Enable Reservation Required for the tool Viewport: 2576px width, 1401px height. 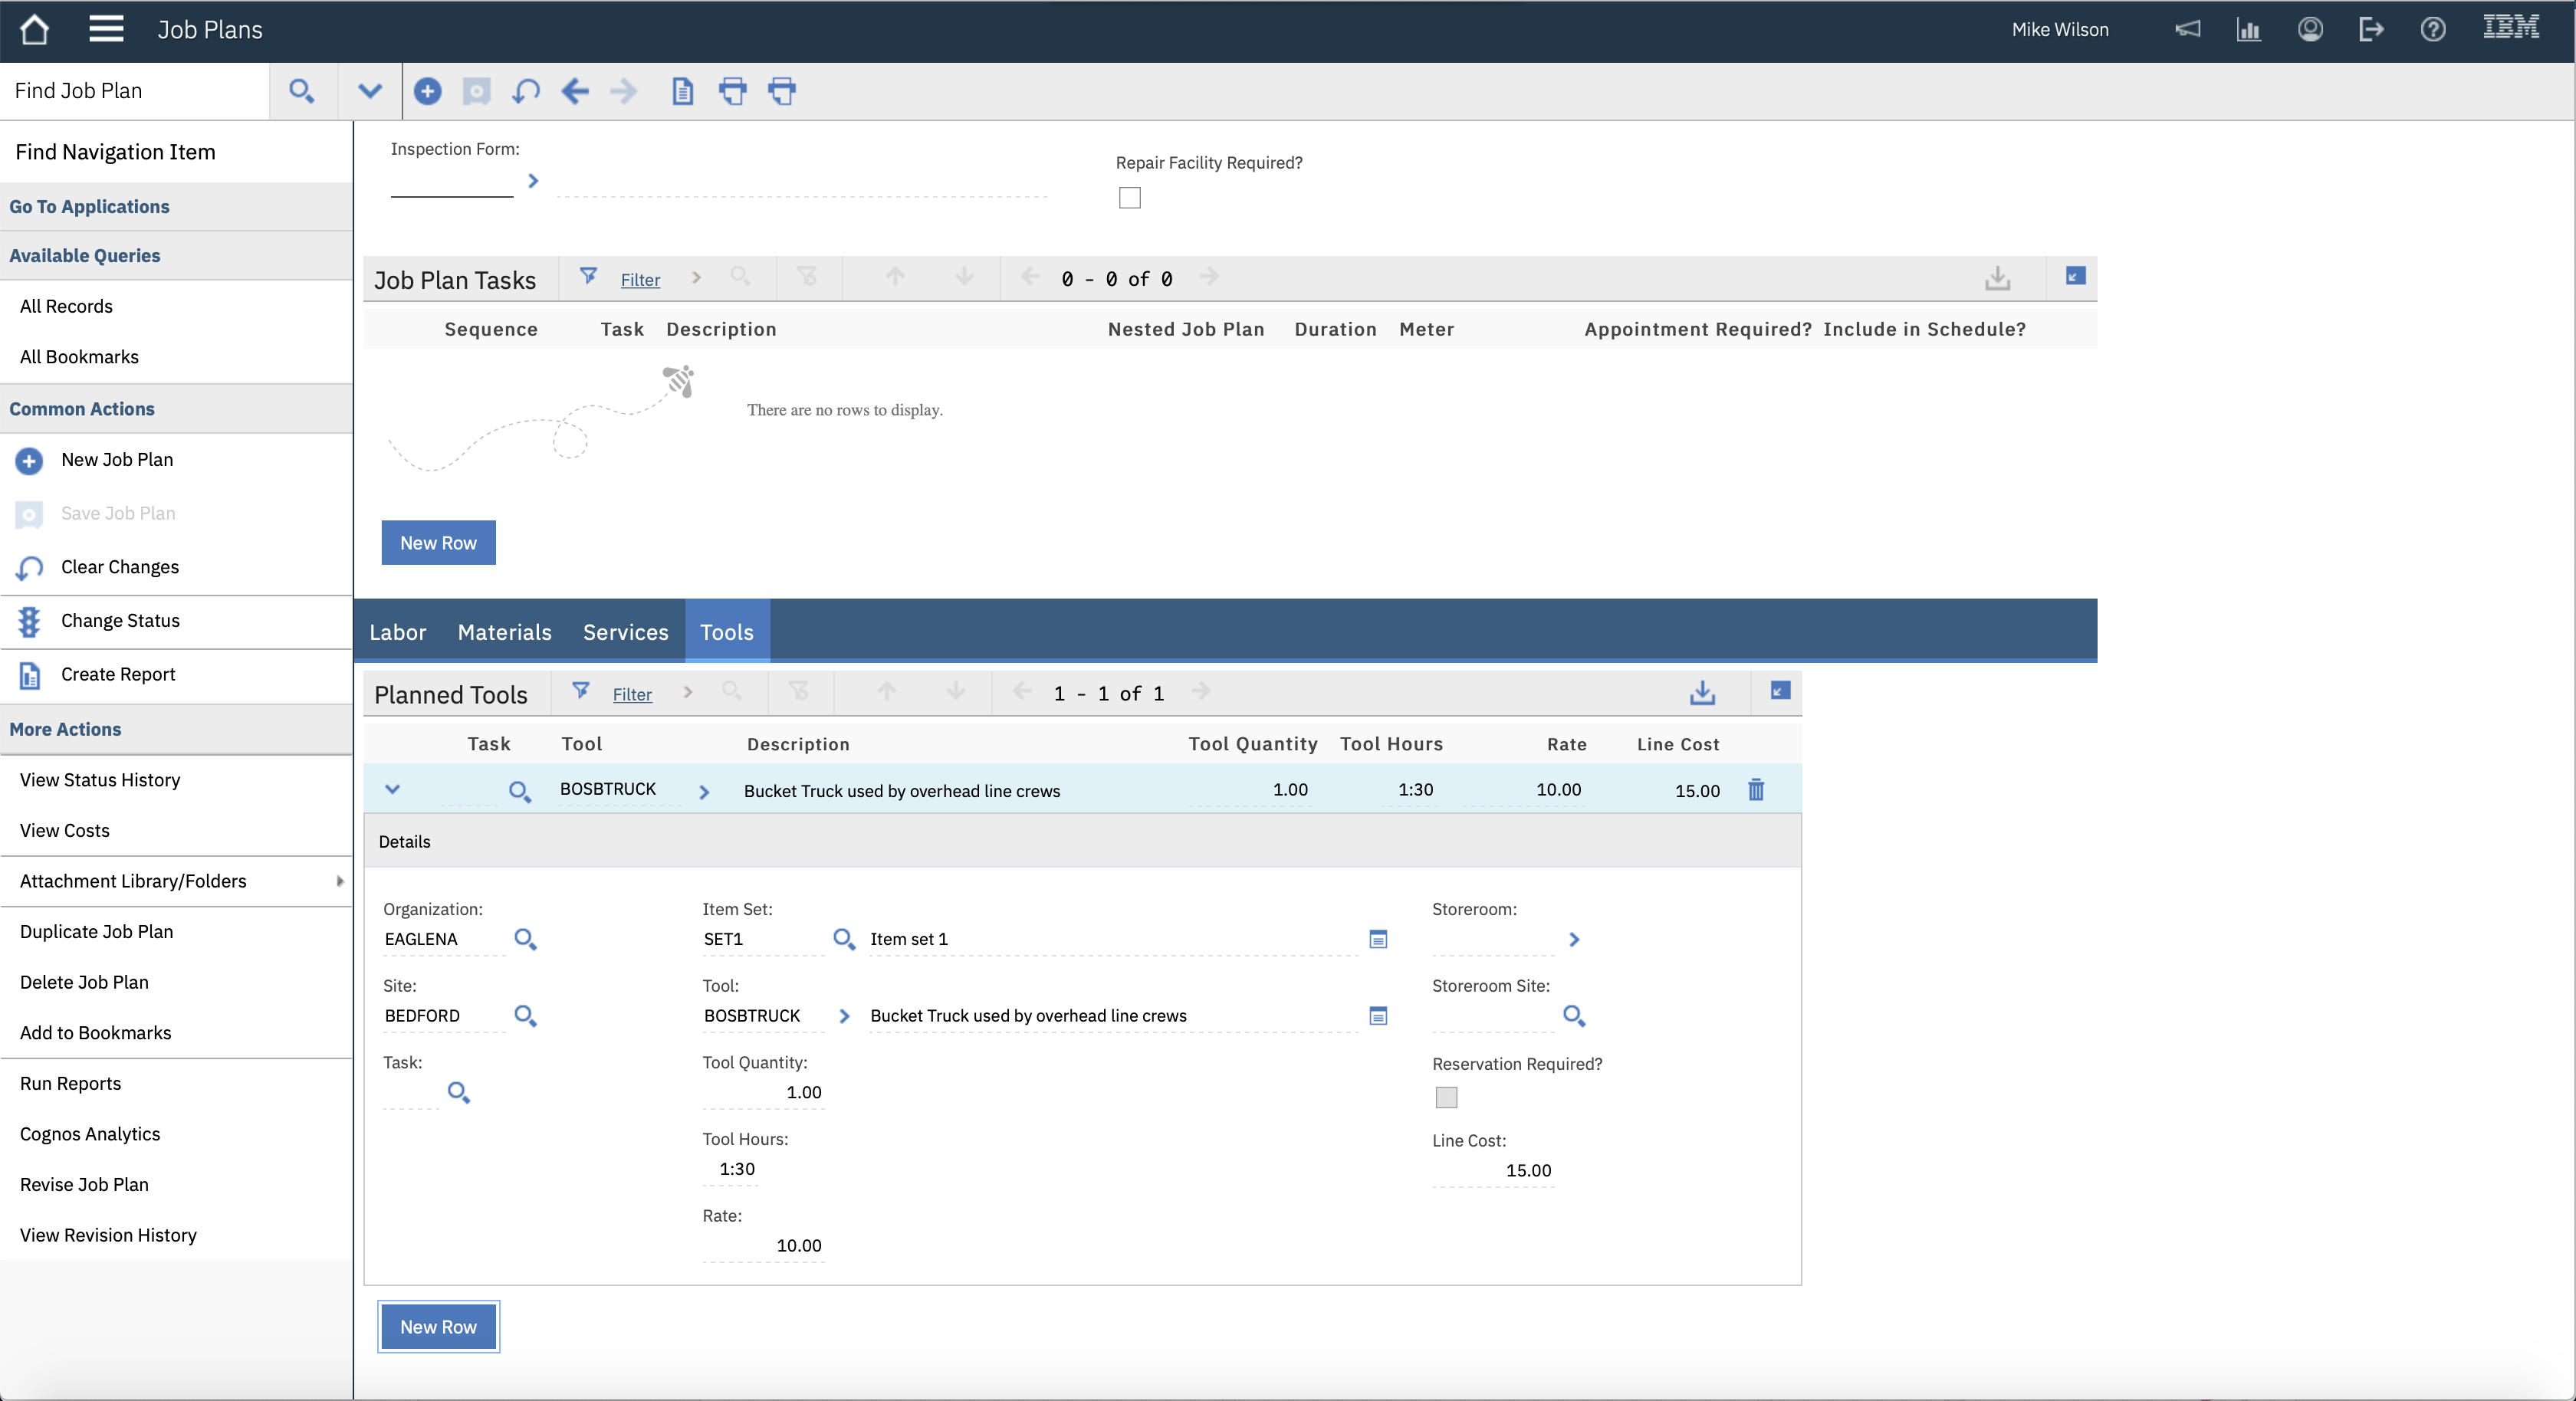[1446, 1097]
